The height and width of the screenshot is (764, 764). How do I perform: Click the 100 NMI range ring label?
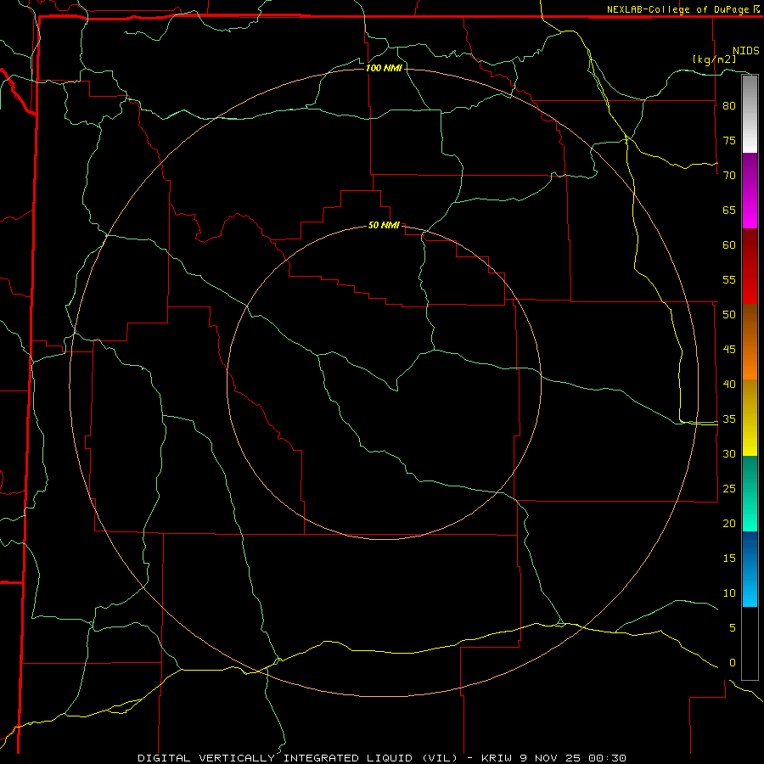(384, 68)
